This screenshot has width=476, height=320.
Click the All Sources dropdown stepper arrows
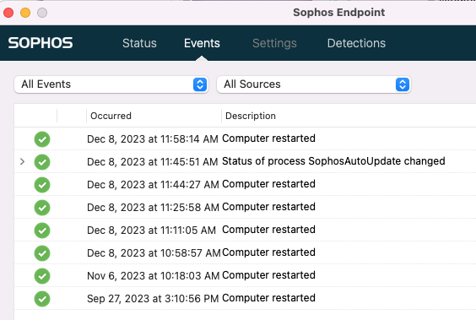[x=403, y=84]
